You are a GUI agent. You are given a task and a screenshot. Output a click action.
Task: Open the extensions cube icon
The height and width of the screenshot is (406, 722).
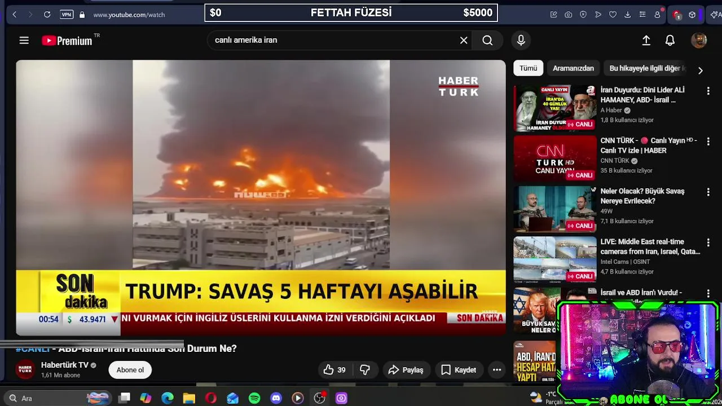692,15
